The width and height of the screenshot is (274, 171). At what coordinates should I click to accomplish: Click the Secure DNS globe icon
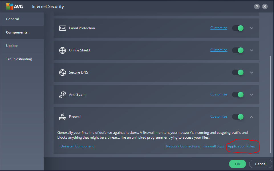62,72
